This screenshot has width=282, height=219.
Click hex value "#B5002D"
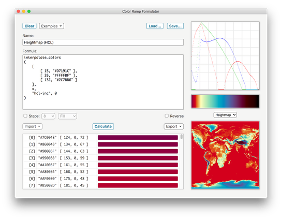click(47, 185)
